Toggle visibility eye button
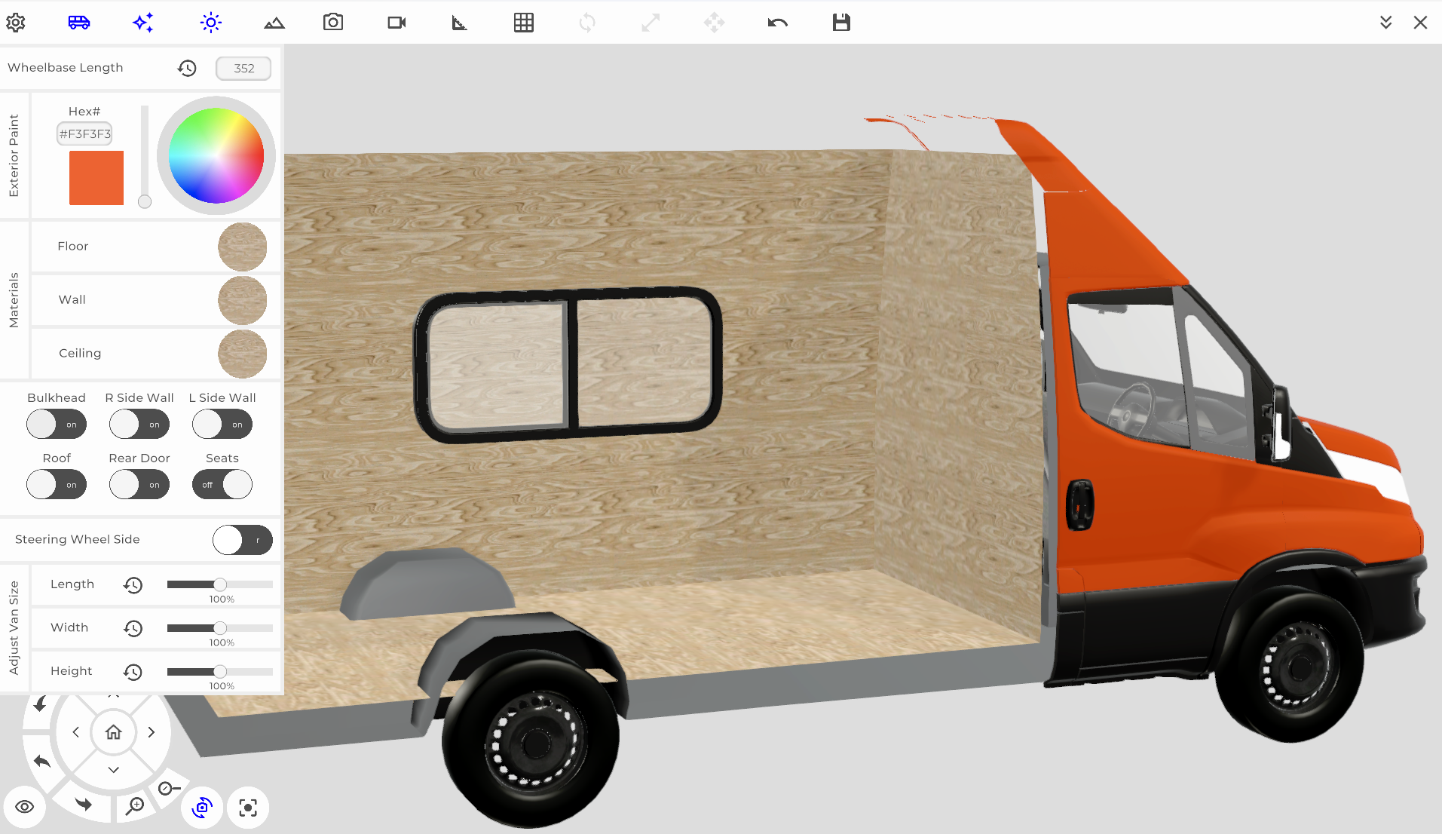Image resolution: width=1442 pixels, height=834 pixels. click(24, 807)
